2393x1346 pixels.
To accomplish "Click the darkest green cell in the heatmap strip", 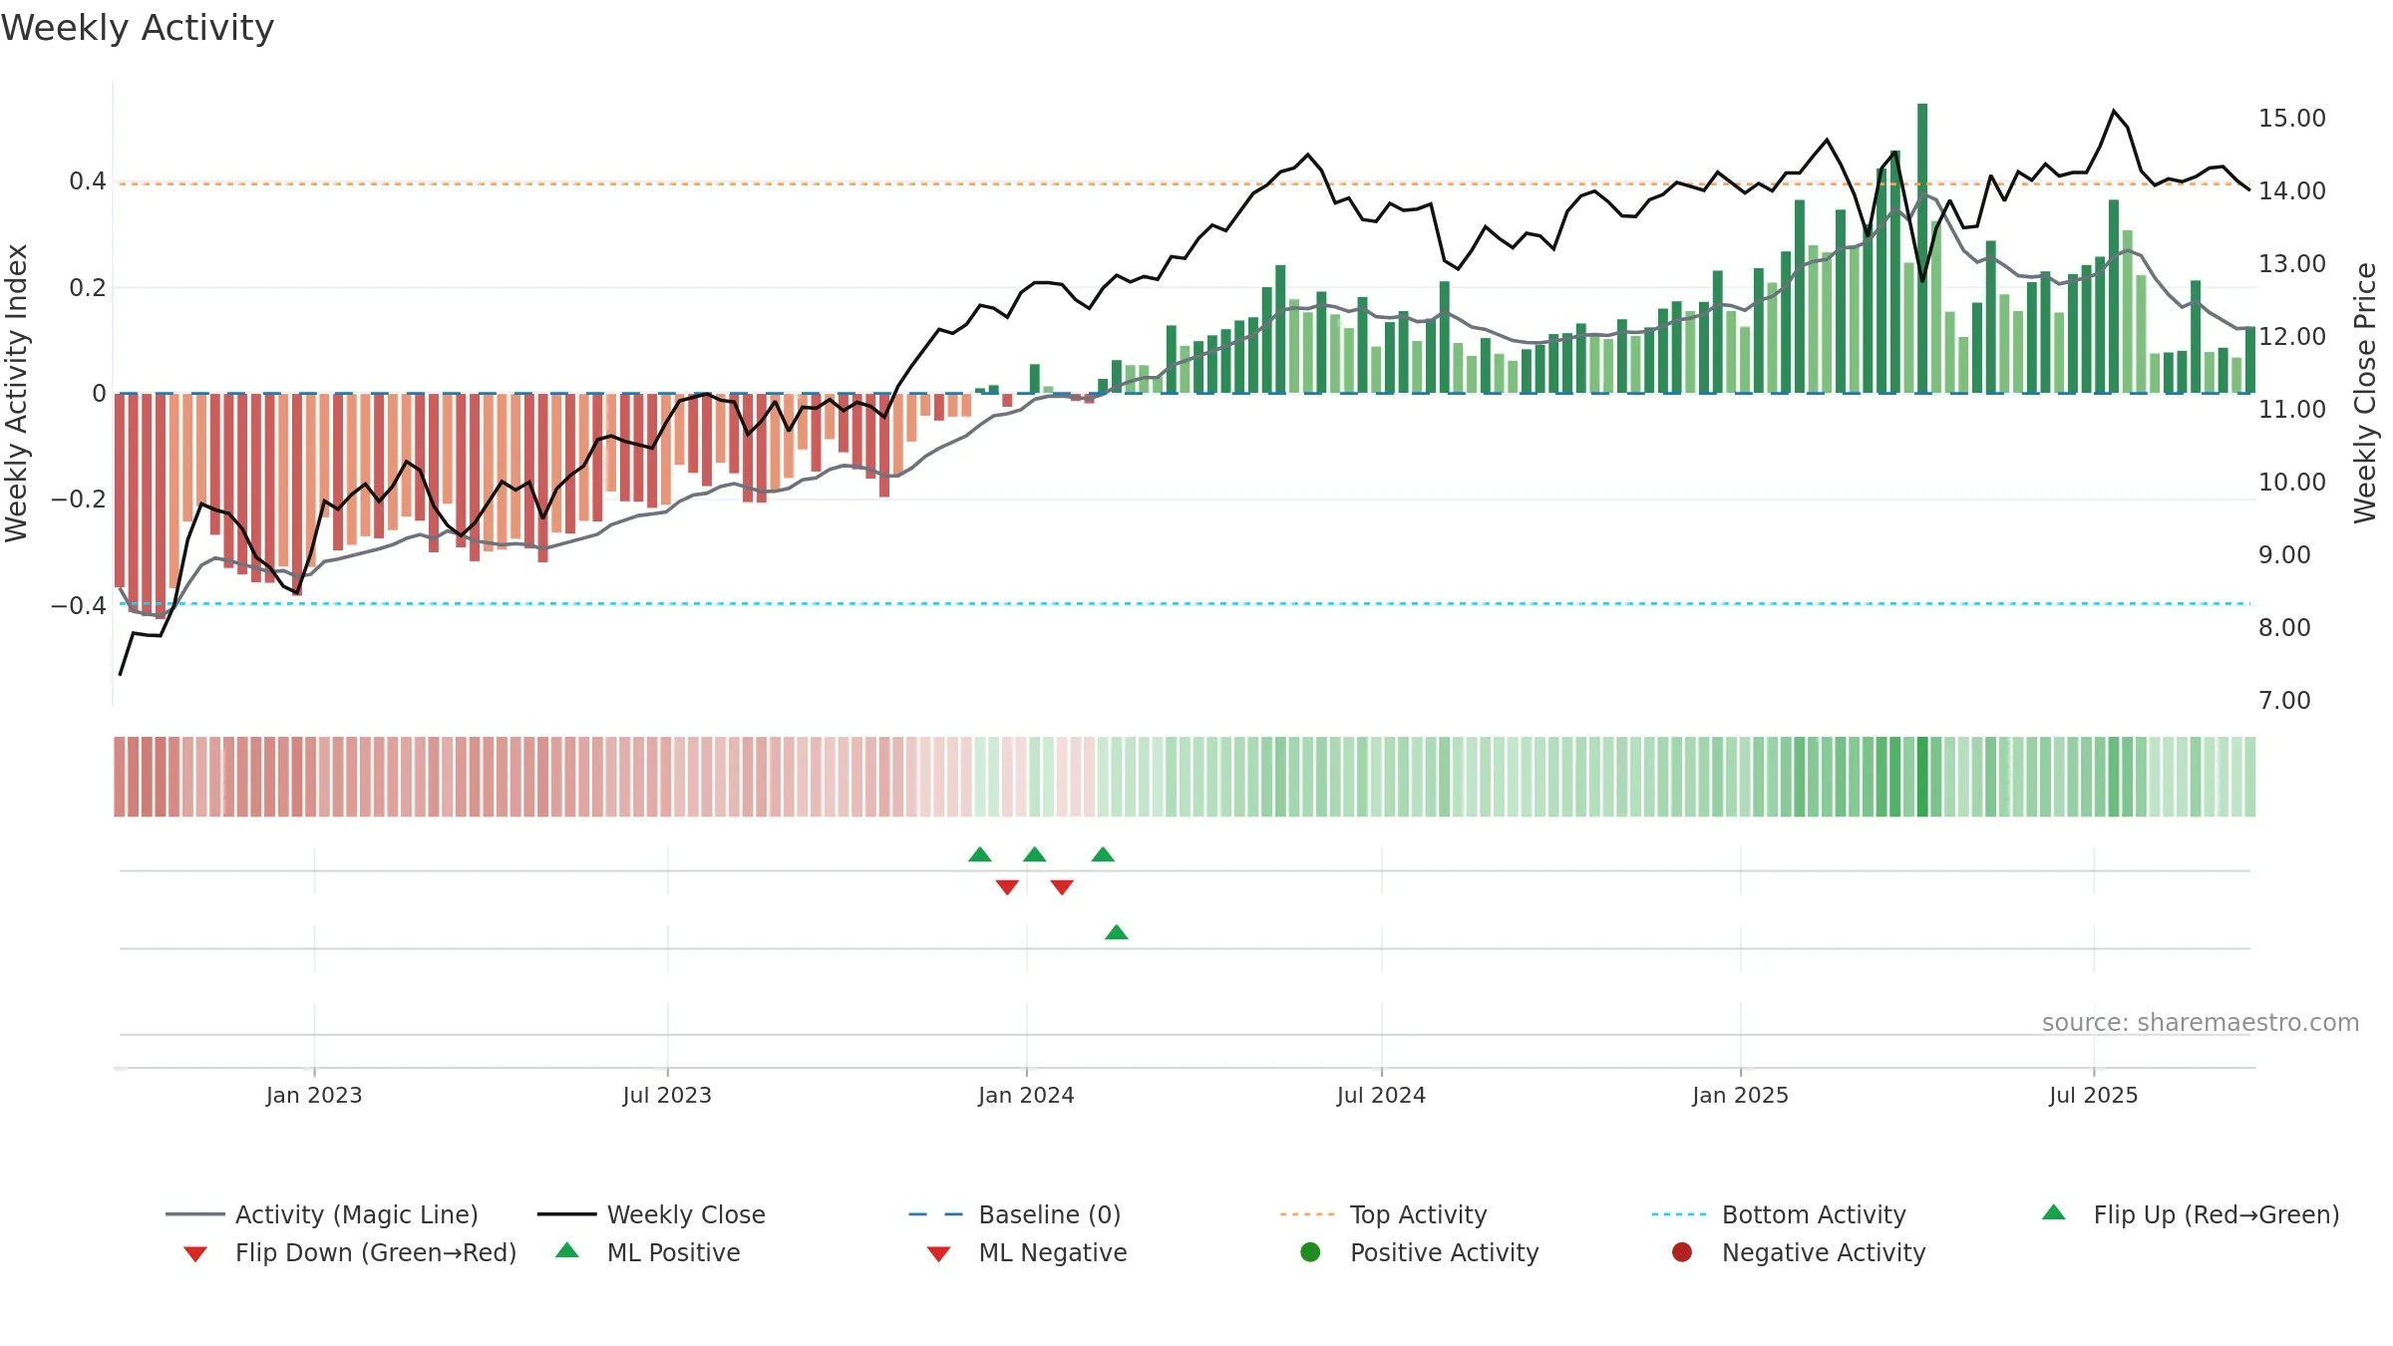I will tap(1922, 777).
